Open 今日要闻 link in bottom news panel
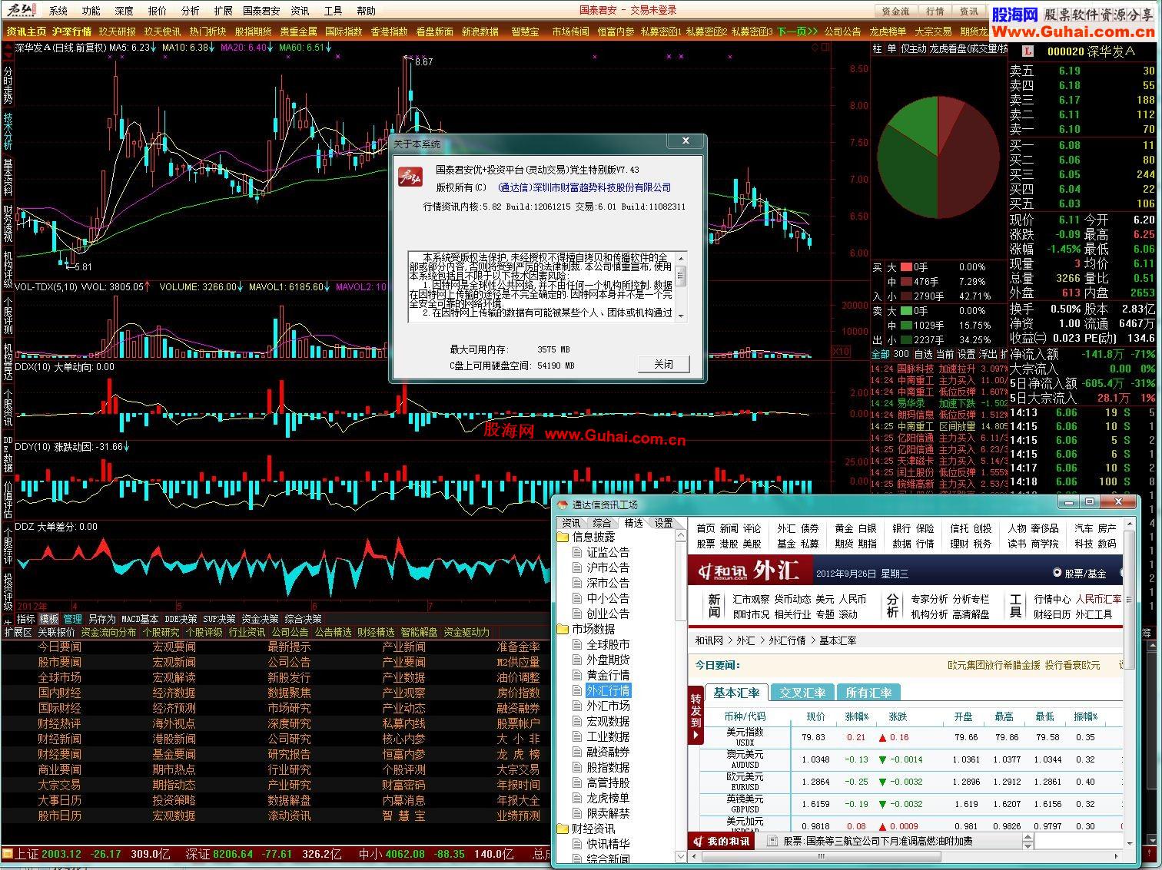This screenshot has height=870, width=1162. [x=59, y=647]
